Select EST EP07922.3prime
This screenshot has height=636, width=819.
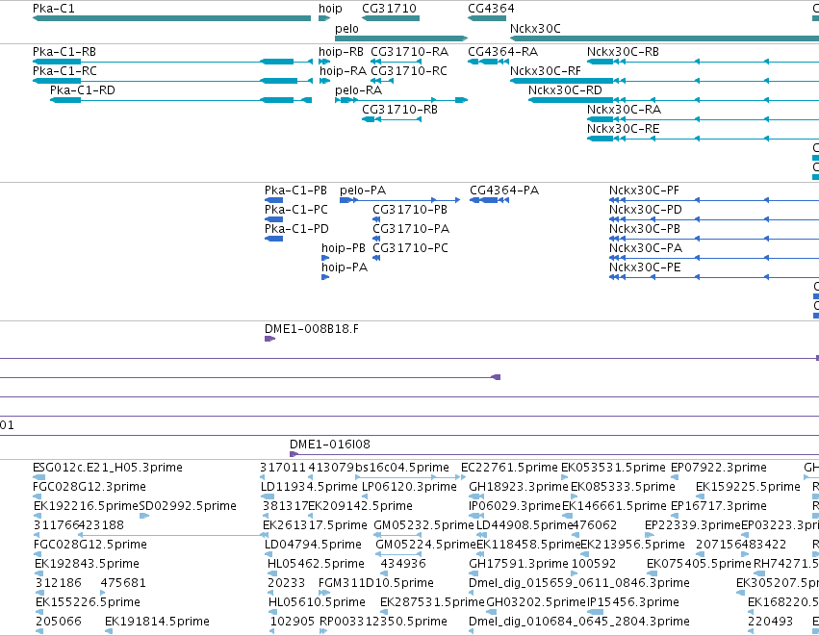[675, 476]
